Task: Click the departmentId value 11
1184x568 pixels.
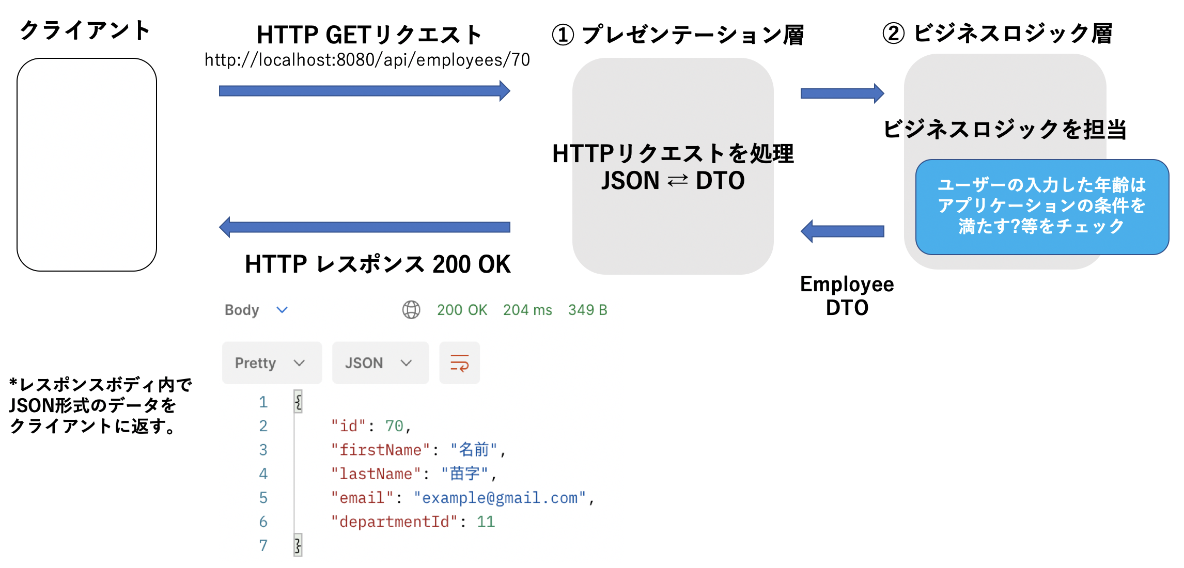Action: (488, 522)
